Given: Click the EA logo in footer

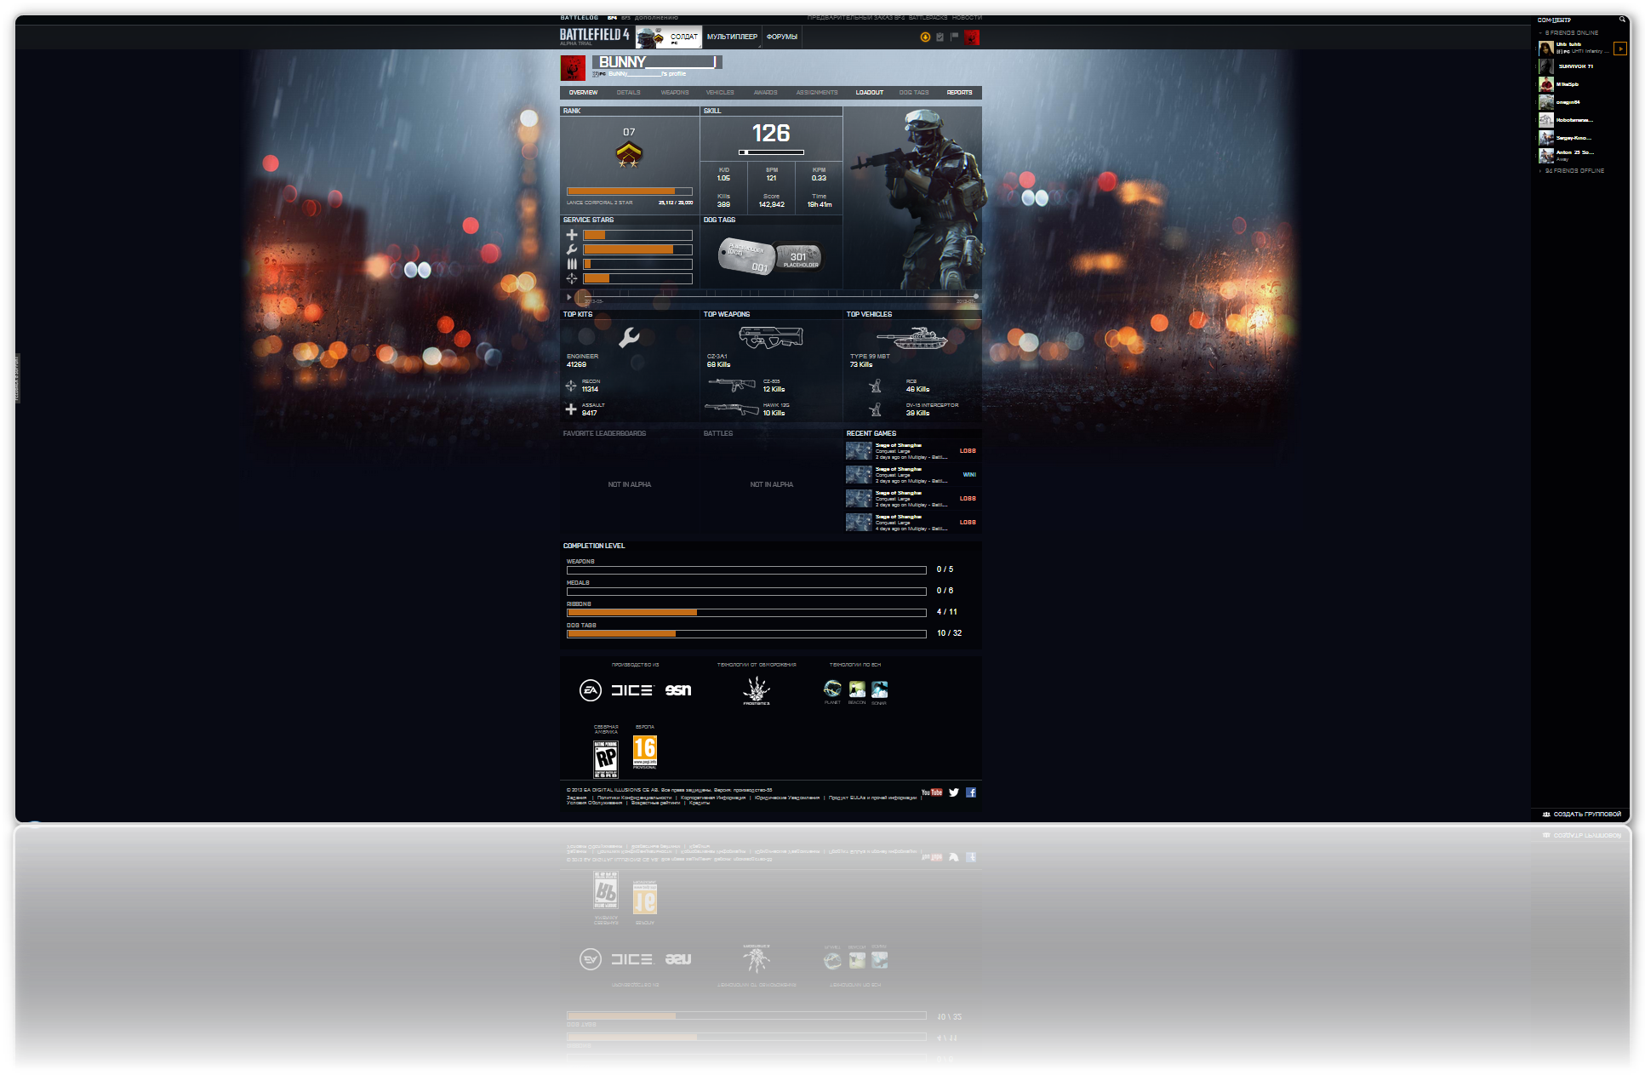Looking at the screenshot, I should coord(591,690).
